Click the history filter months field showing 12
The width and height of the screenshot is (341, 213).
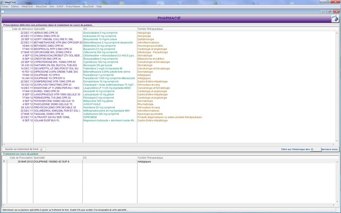pyautogui.click(x=316, y=149)
